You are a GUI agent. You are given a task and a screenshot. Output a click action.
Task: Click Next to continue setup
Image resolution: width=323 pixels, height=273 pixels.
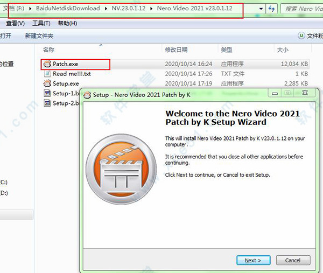[253, 260]
